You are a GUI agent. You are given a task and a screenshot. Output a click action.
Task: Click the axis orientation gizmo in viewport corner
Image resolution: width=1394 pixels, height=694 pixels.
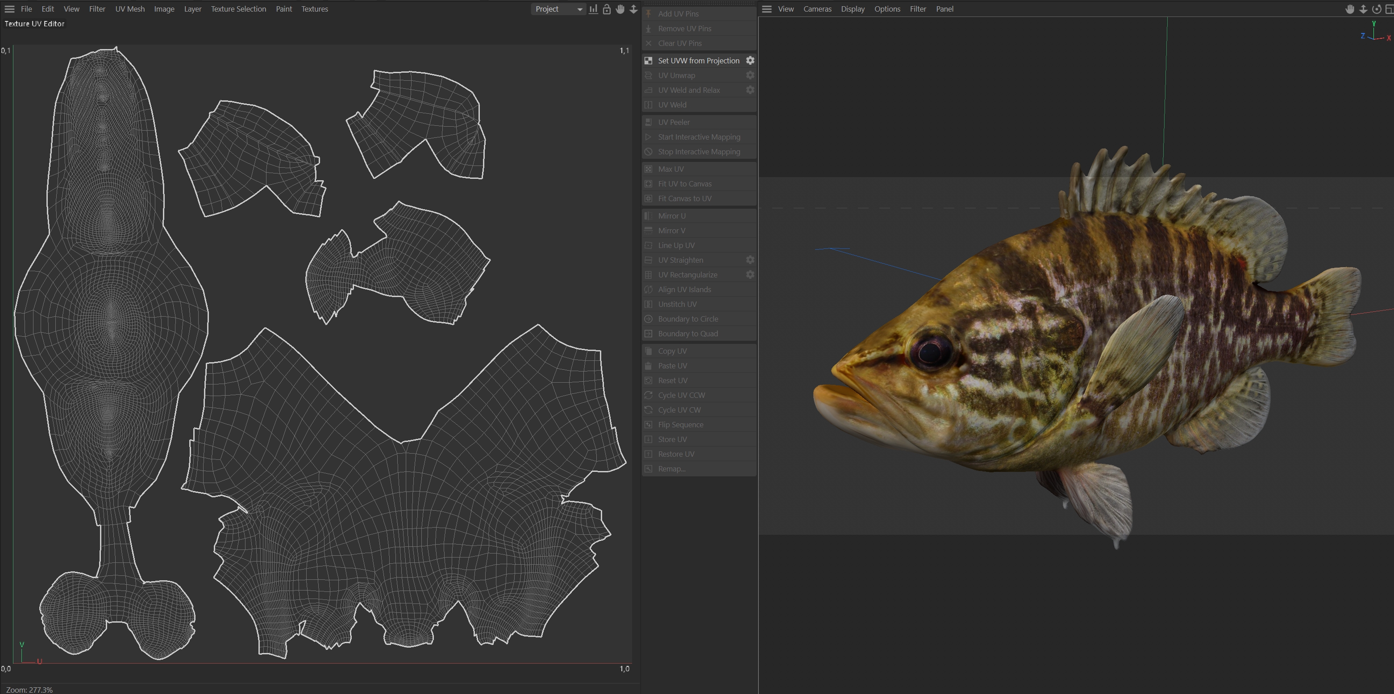[1374, 33]
